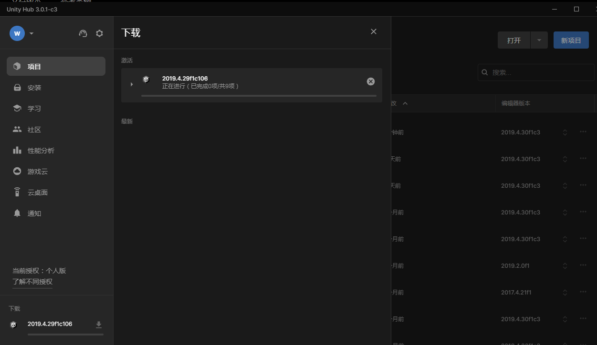This screenshot has height=345, width=597.
Task: Expand the account dropdown arrow
Action: [x=31, y=33]
